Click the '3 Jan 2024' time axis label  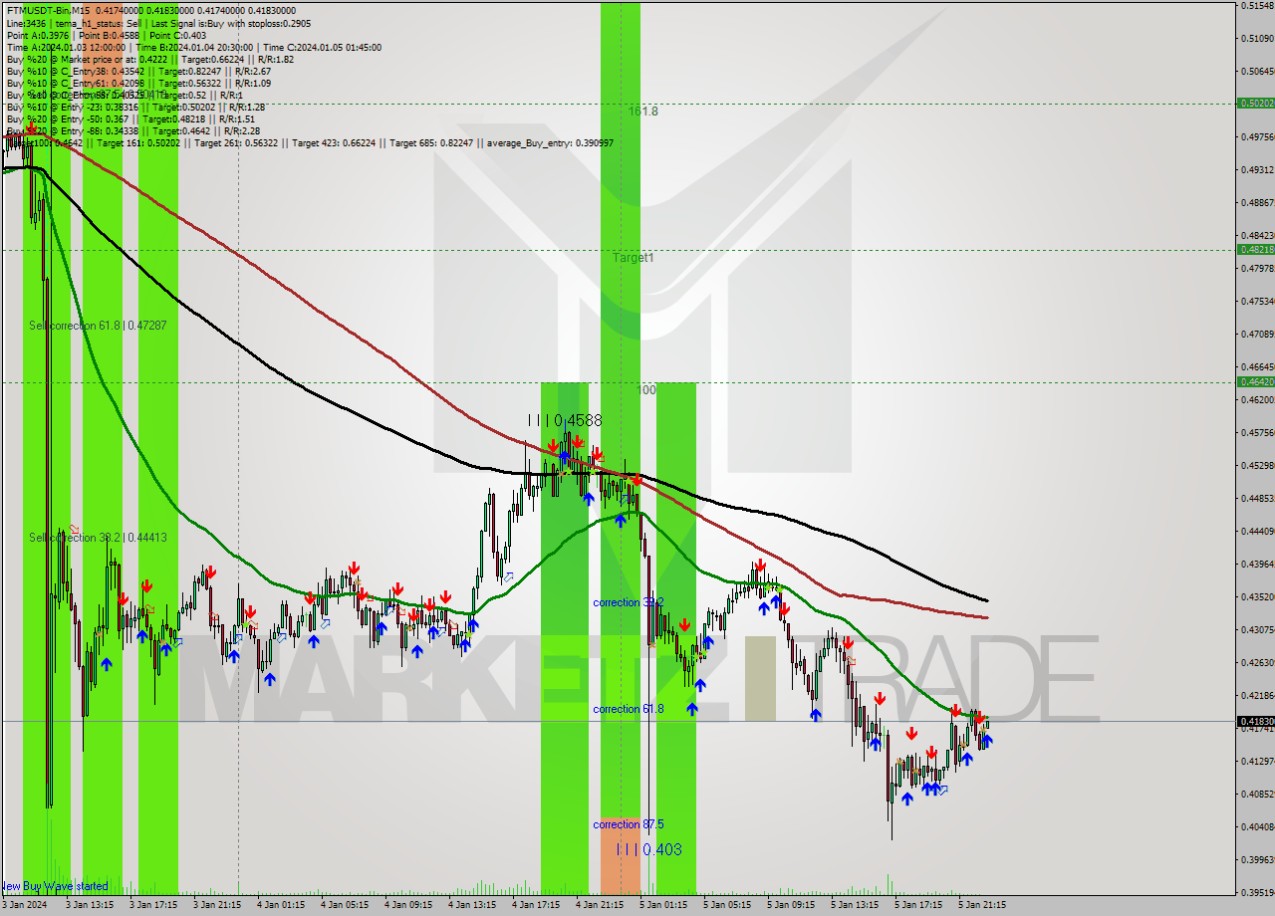pyautogui.click(x=23, y=906)
